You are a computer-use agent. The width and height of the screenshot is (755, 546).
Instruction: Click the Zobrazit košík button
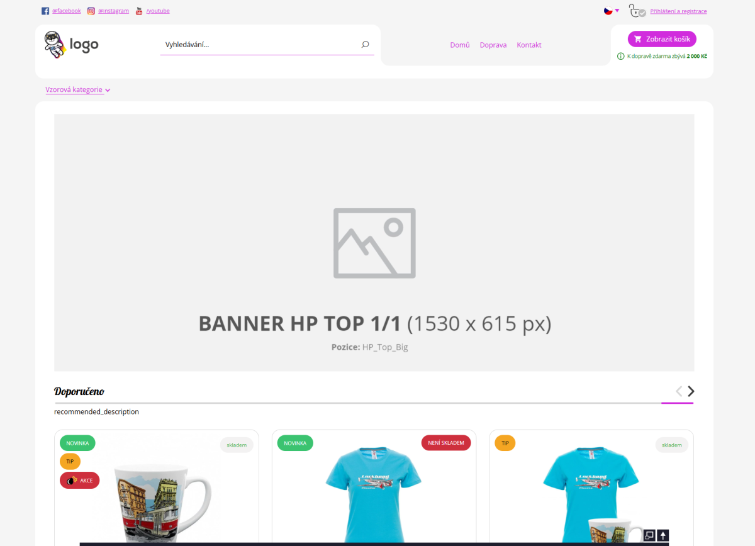[x=662, y=39]
